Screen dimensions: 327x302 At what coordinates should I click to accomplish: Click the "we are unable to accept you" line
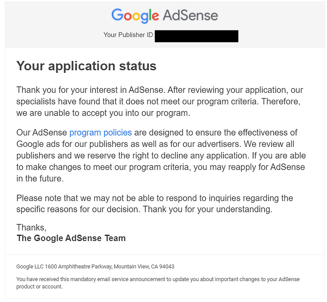click(x=103, y=113)
